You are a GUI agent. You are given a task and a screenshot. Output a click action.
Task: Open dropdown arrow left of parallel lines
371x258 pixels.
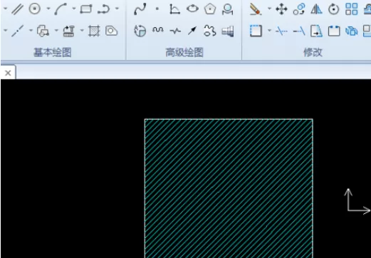click(x=5, y=9)
